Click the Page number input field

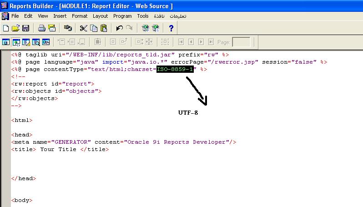tap(241, 42)
